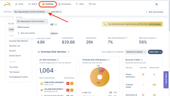Open the Due Diligence Template dropdown
This screenshot has width=170, height=96.
point(136,52)
